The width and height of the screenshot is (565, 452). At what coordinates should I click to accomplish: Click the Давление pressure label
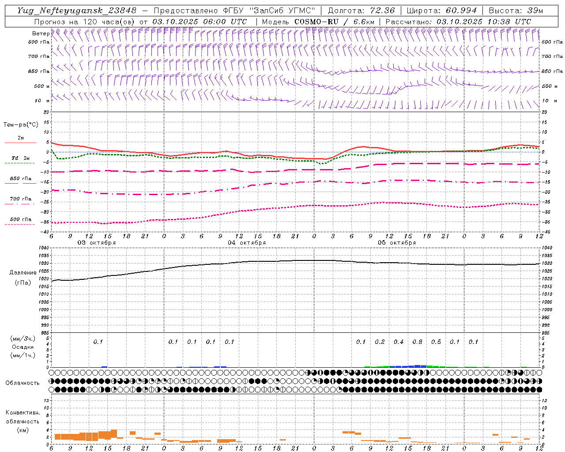pyautogui.click(x=23, y=273)
